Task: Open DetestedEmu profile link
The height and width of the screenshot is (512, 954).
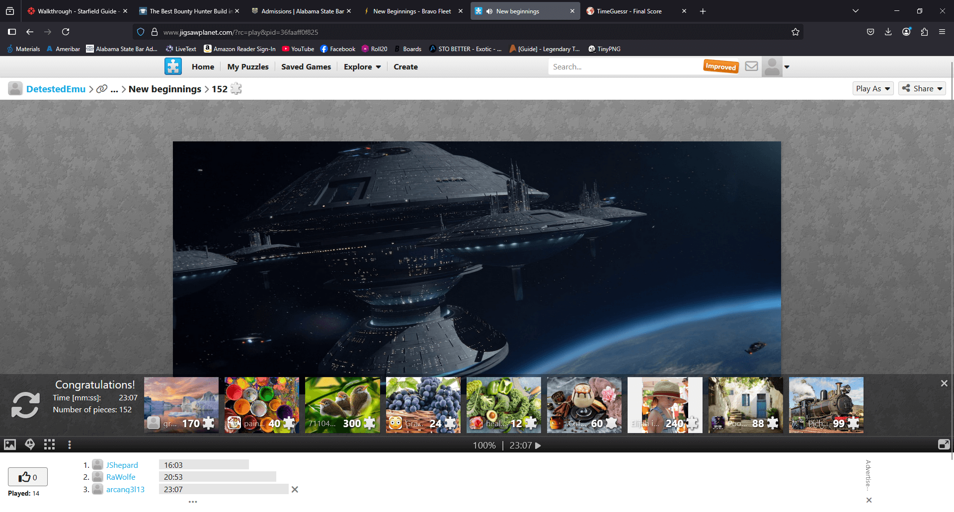Action: (x=56, y=89)
